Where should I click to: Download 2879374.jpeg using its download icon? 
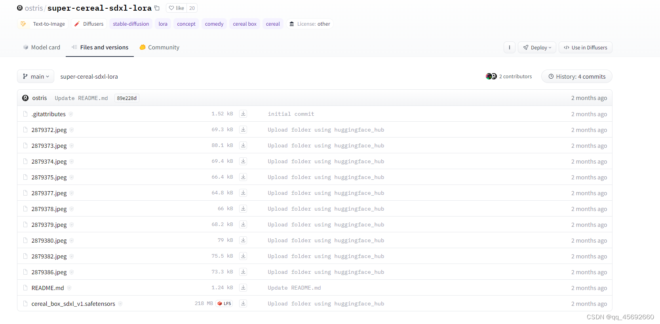243,161
